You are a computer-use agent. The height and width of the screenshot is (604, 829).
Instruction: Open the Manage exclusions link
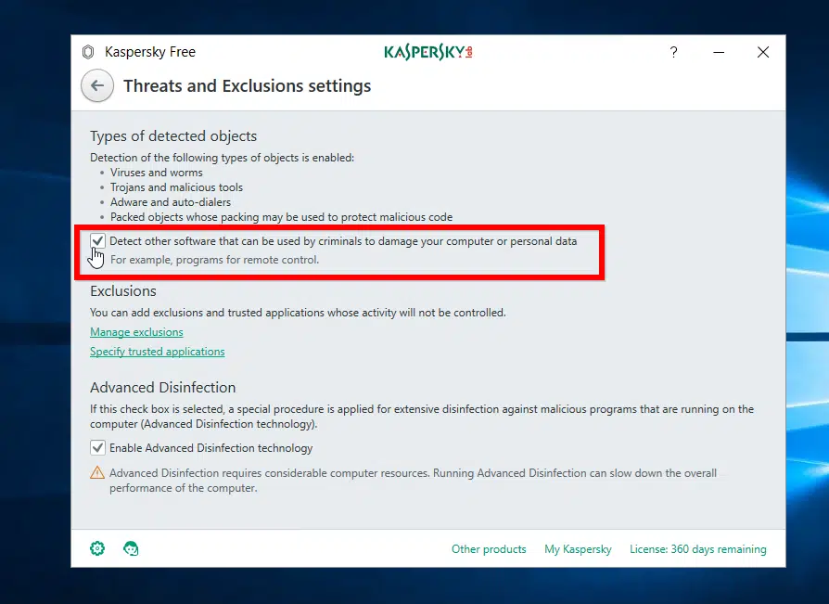(x=136, y=332)
